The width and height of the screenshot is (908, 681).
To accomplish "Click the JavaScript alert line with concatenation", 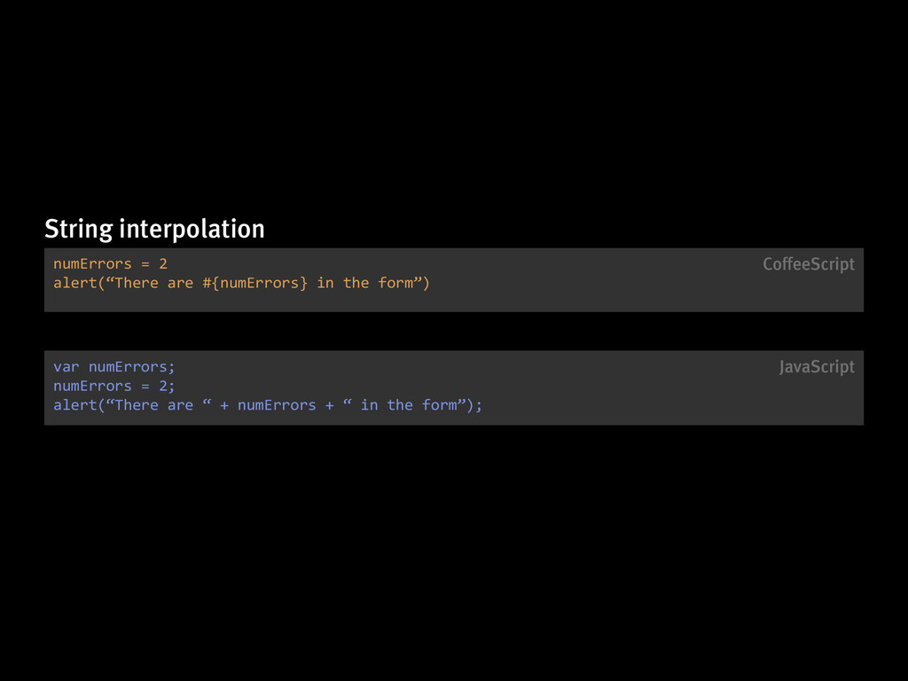I will (268, 405).
